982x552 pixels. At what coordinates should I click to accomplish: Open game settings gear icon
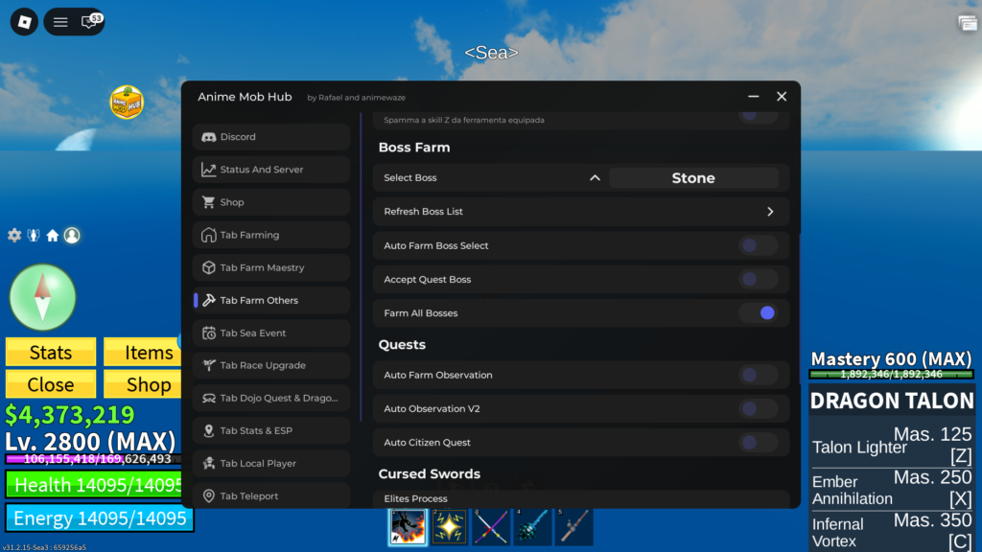[x=14, y=236]
